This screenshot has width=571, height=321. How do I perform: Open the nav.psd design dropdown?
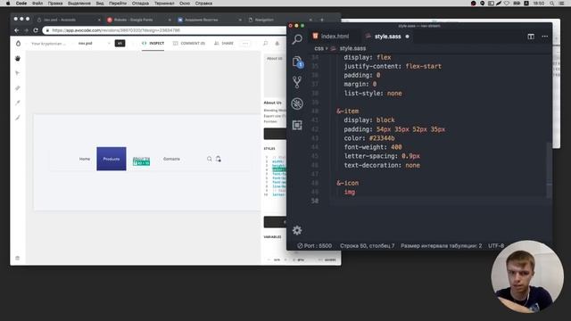94,44
